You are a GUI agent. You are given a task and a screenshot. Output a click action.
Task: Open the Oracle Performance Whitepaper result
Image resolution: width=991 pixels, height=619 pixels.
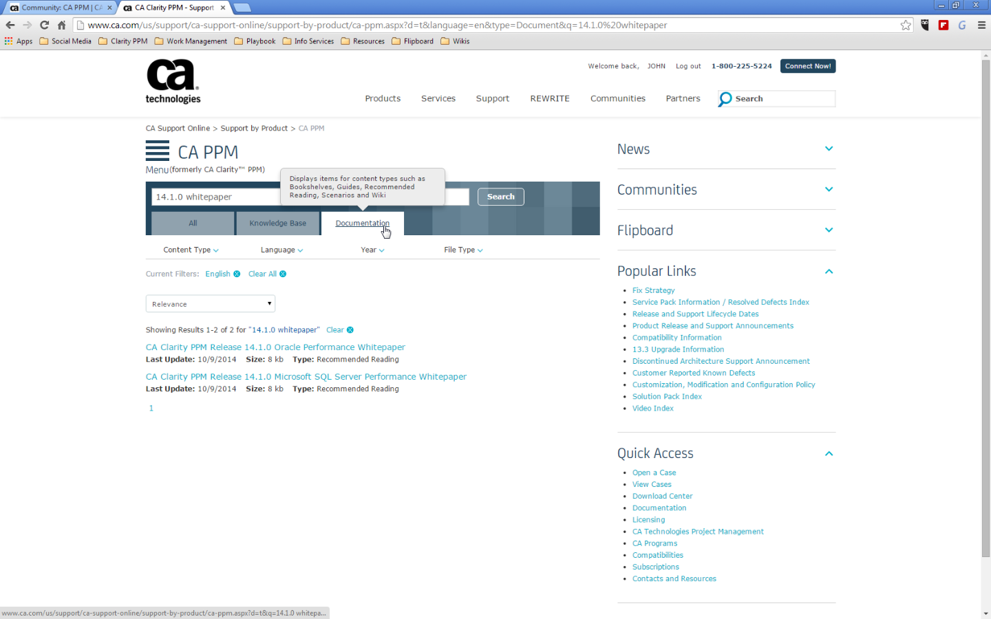(275, 347)
